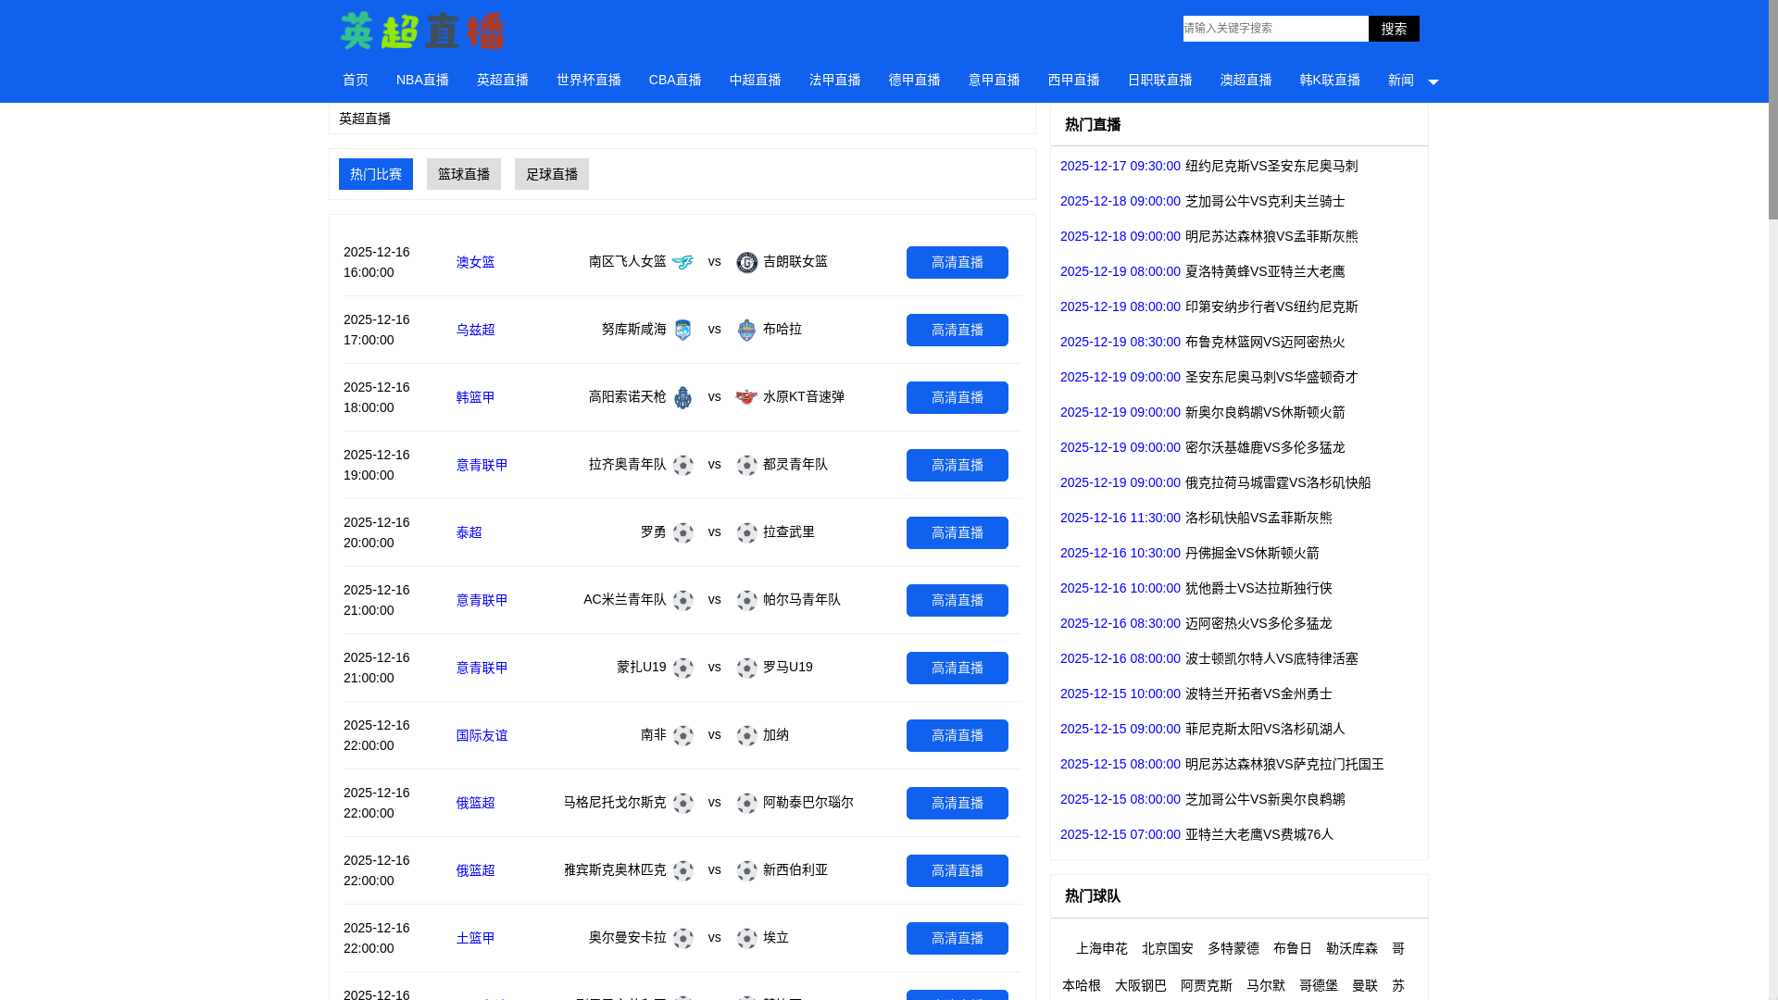Viewport: 1778px width, 1000px height.
Task: Focus the keyword search input field
Action: pyautogui.click(x=1276, y=29)
